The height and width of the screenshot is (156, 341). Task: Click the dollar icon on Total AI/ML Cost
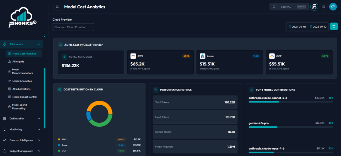[x=64, y=57]
